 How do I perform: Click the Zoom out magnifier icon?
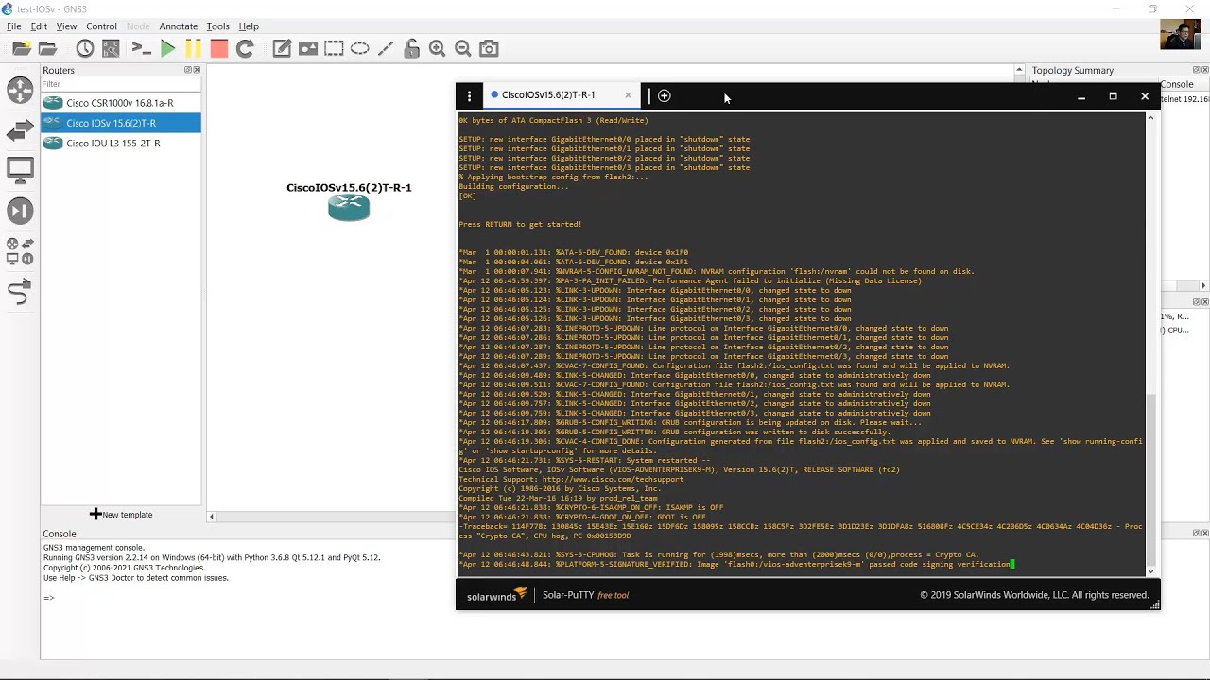[x=462, y=48]
